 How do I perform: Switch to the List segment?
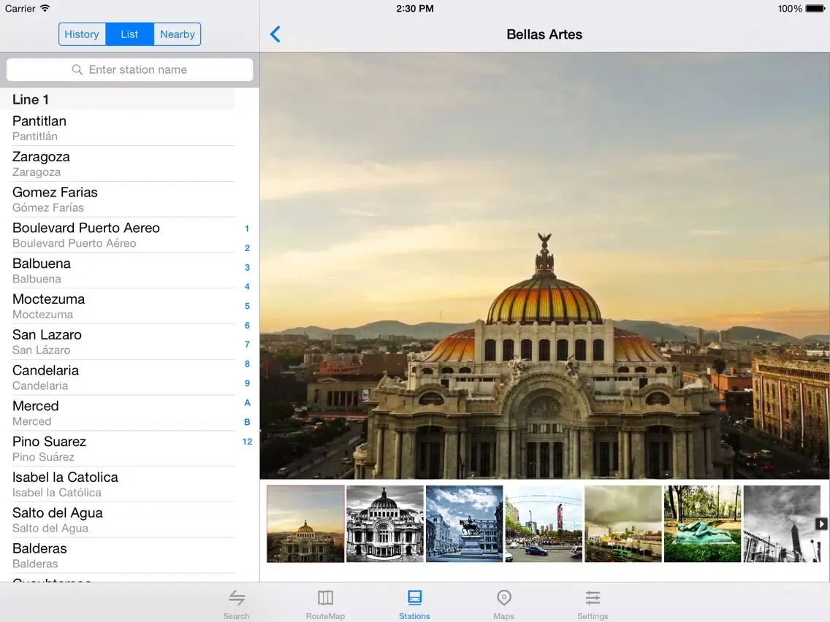[x=130, y=34]
